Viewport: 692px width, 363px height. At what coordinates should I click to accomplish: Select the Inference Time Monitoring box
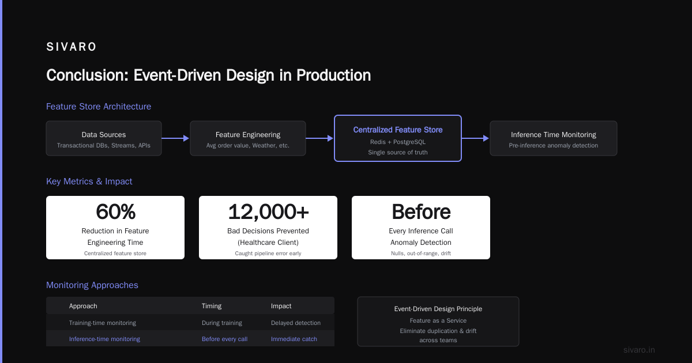[x=554, y=138]
